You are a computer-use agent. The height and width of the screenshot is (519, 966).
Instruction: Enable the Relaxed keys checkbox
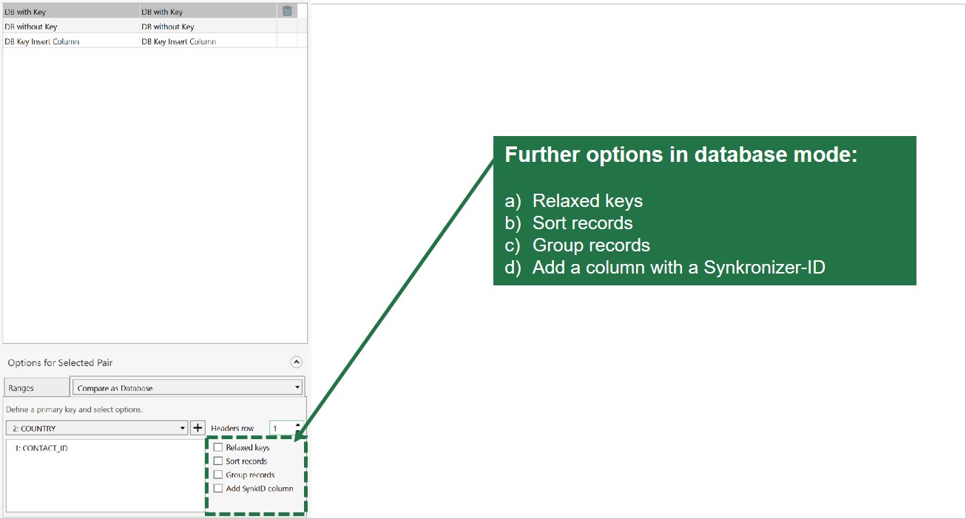(x=218, y=447)
